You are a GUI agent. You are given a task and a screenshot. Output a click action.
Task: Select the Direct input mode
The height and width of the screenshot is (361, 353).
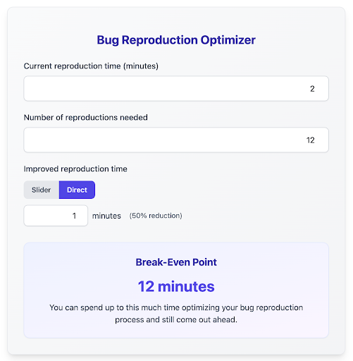[77, 190]
